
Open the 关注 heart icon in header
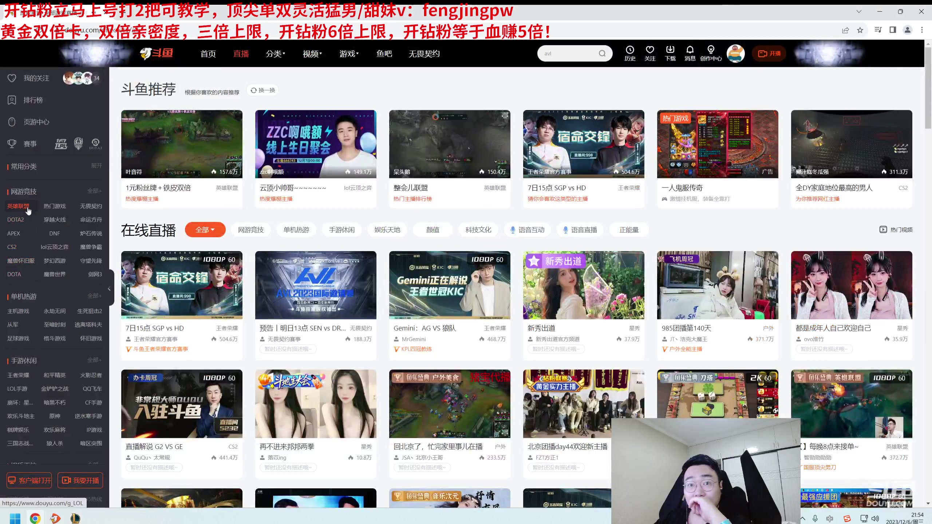click(650, 53)
